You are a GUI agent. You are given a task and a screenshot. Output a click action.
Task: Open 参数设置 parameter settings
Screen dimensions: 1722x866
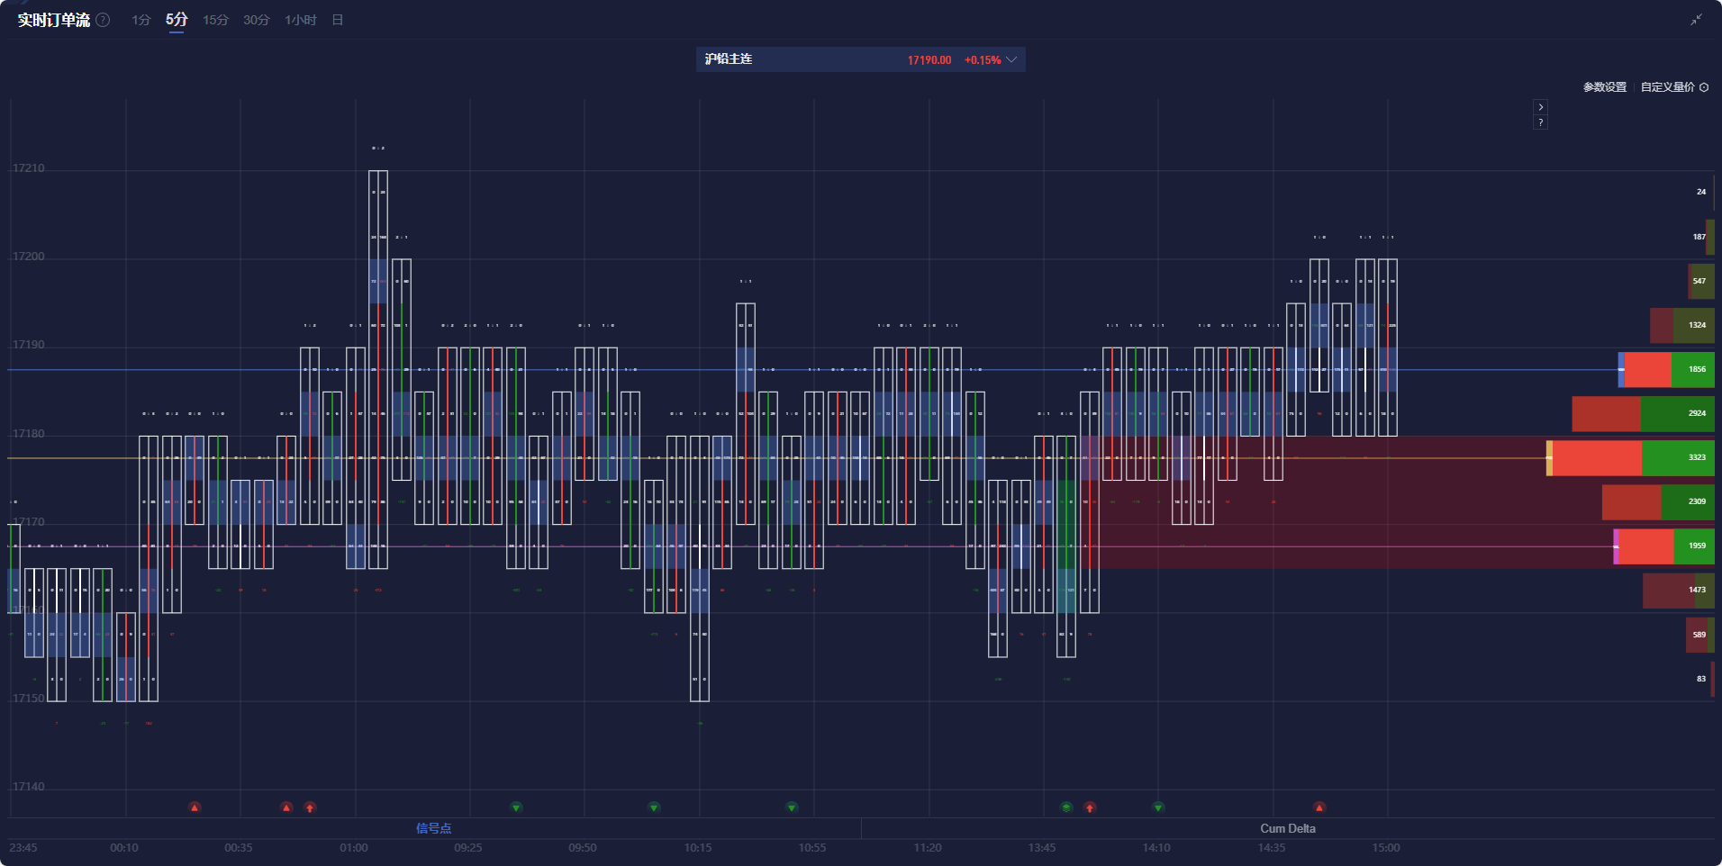(x=1603, y=87)
